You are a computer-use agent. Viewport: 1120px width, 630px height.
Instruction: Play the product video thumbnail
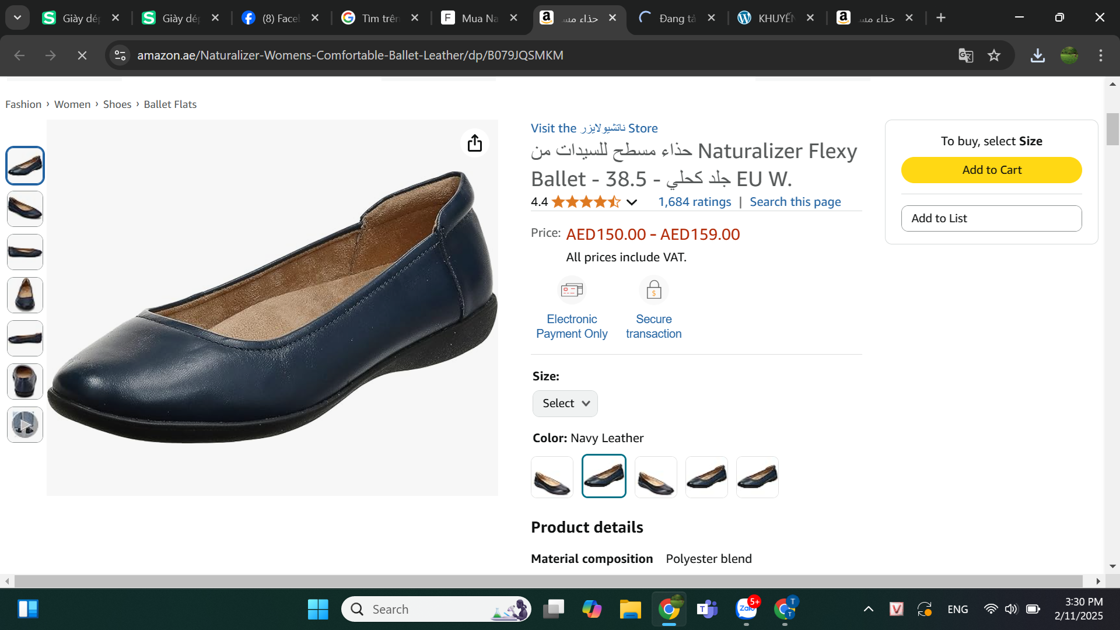tap(25, 425)
